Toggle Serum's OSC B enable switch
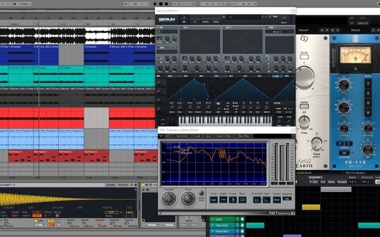The image size is (380, 237). click(x=224, y=28)
